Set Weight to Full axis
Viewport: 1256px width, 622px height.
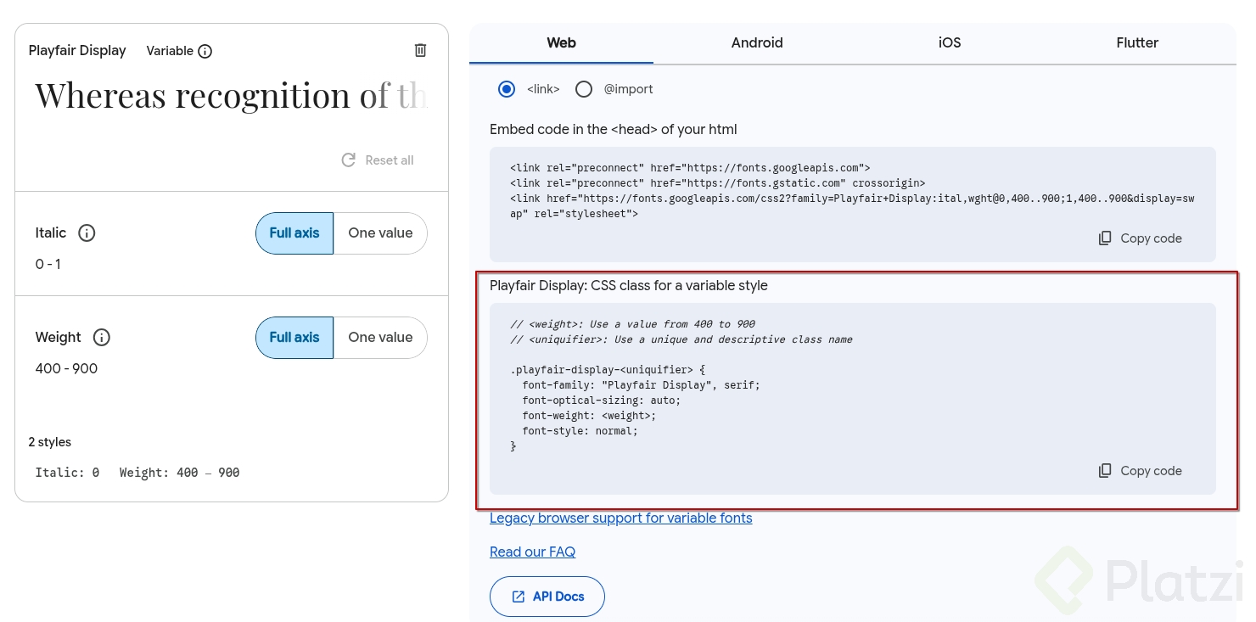[294, 337]
